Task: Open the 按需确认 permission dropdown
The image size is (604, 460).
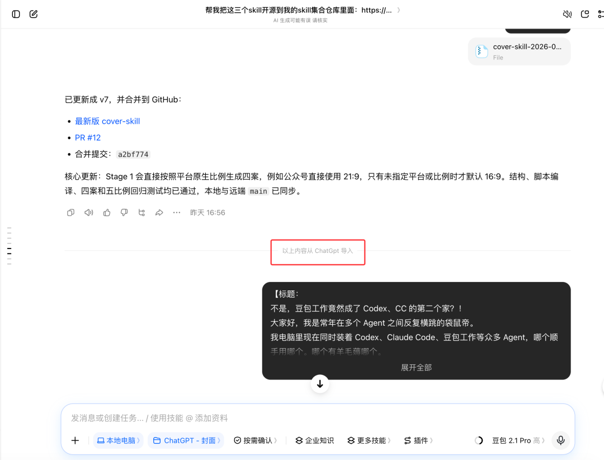Action: click(x=256, y=440)
